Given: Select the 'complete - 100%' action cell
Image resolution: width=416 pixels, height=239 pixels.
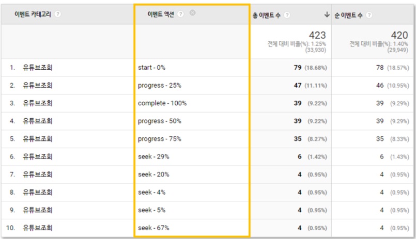Looking at the screenshot, I should pos(162,103).
